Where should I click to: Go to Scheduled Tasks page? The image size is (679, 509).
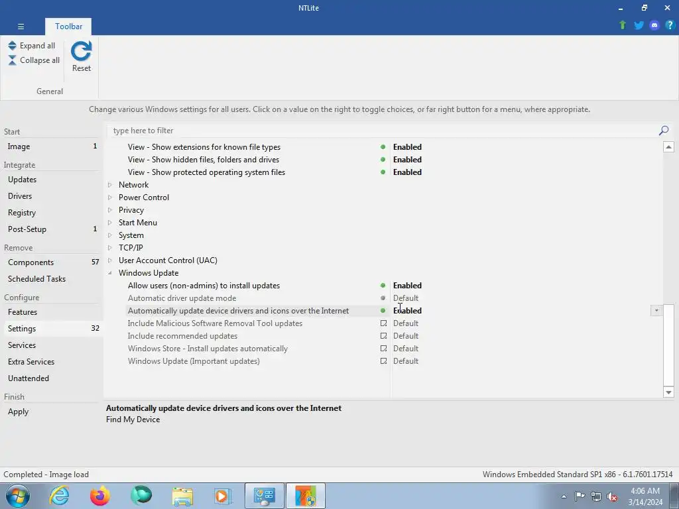(52, 279)
